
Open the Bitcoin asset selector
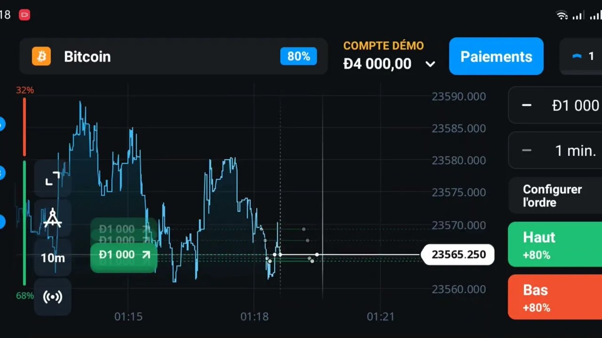tap(173, 57)
